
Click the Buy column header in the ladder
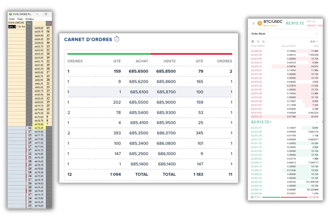tap(29, 23)
